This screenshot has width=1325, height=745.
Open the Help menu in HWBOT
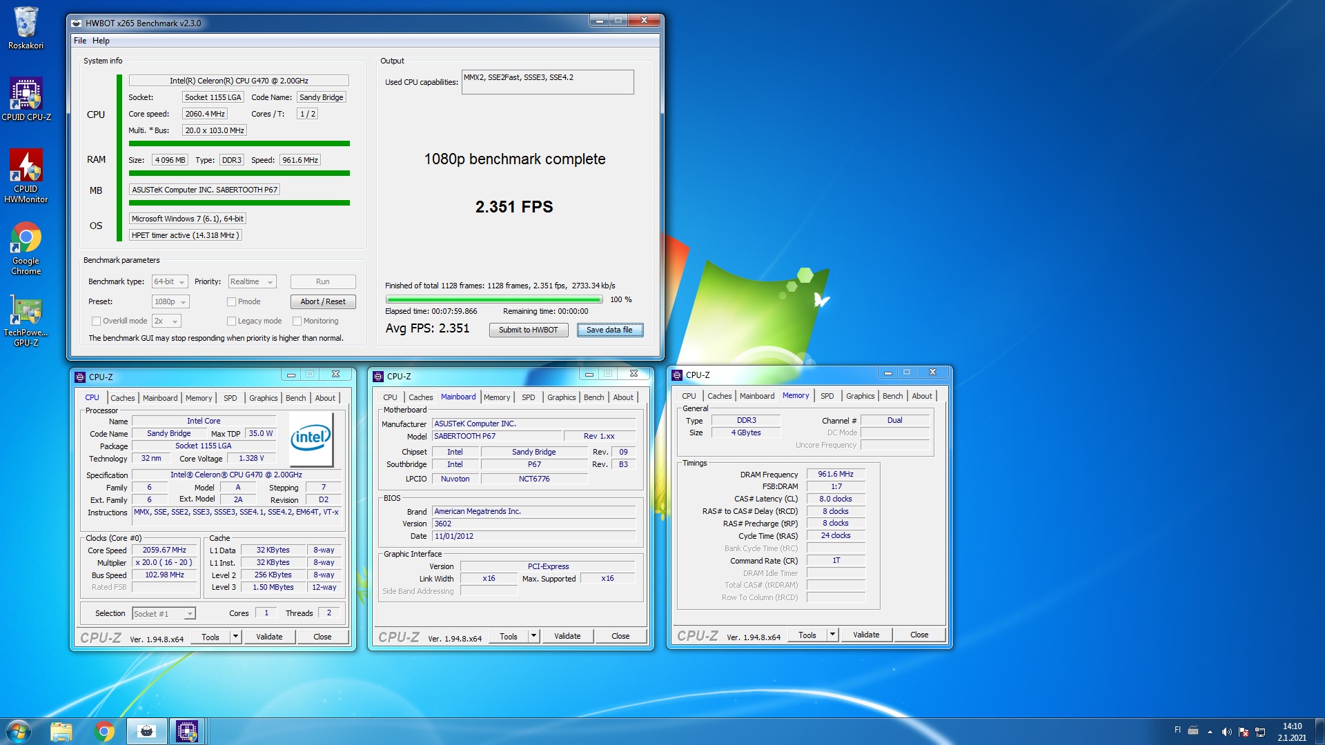tap(101, 41)
